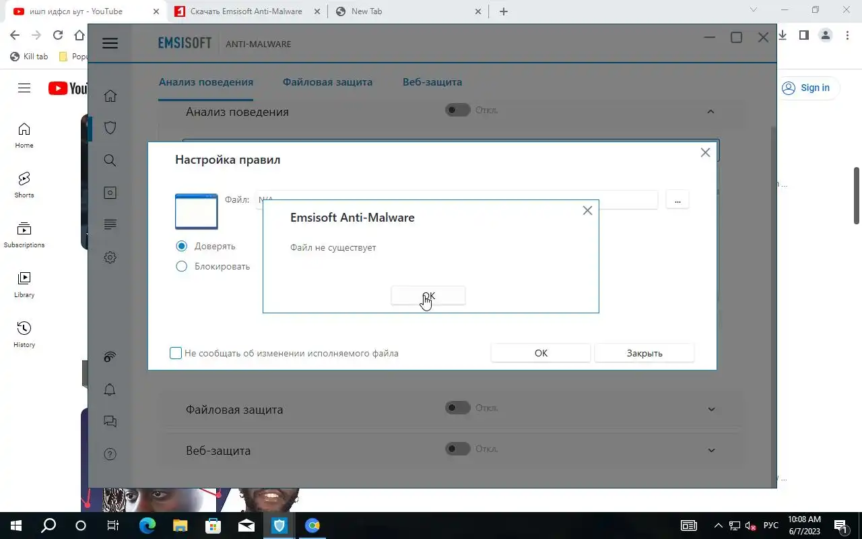Expand the Файловая защита section chevron
The height and width of the screenshot is (539, 862).
point(711,410)
